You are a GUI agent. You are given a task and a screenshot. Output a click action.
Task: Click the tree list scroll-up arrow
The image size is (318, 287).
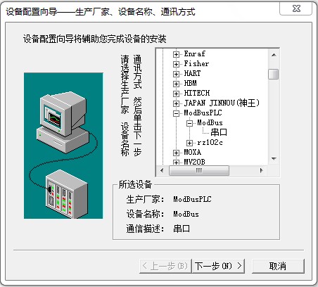coord(274,55)
